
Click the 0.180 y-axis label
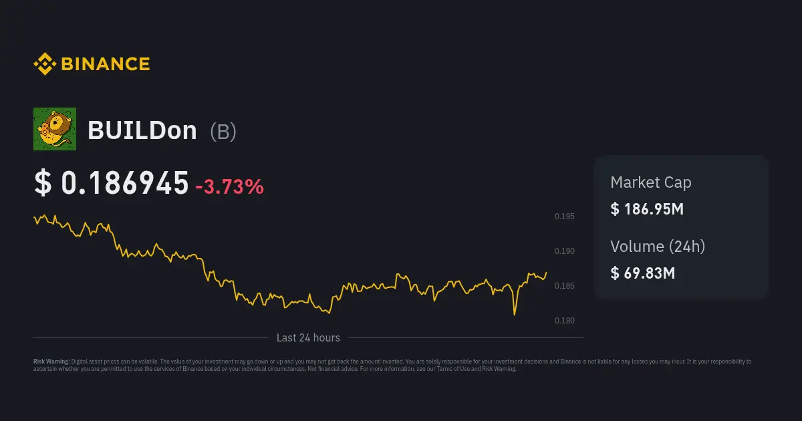pyautogui.click(x=564, y=321)
